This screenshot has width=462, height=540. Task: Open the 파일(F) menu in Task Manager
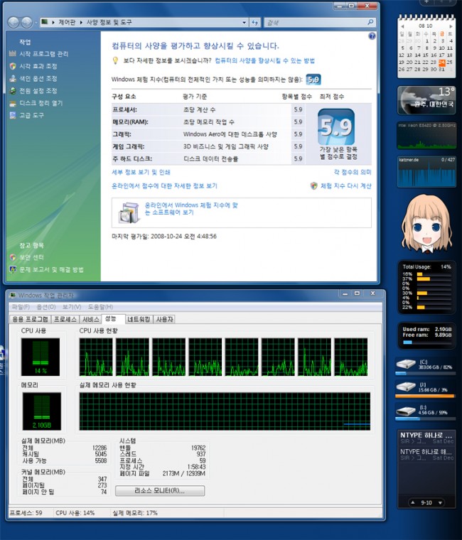tap(21, 307)
